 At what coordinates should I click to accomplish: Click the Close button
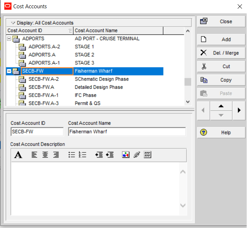(x=221, y=22)
